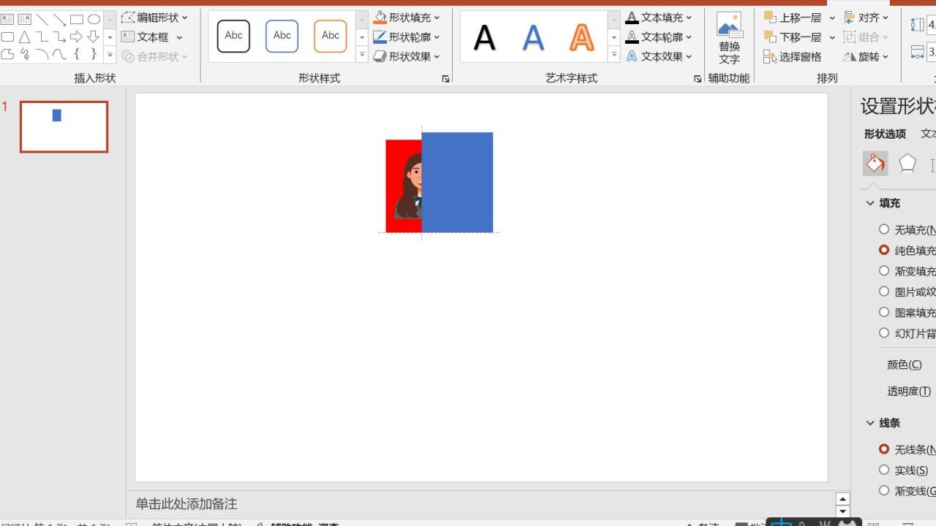This screenshot has height=526, width=936.
Task: Collapse the Fill (填充) section
Action: [x=870, y=204]
